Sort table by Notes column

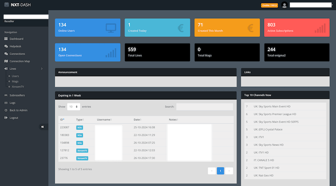point(173,120)
